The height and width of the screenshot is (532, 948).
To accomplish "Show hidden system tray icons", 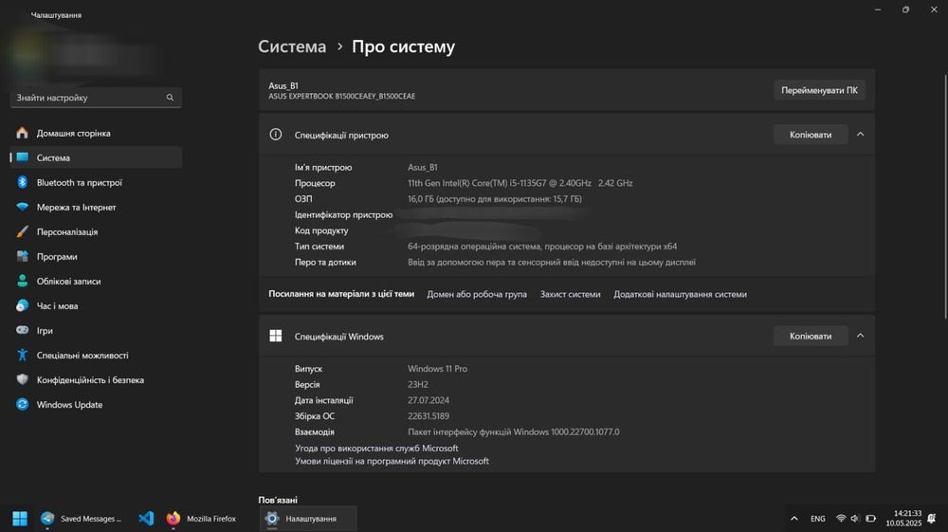I will coord(793,519).
